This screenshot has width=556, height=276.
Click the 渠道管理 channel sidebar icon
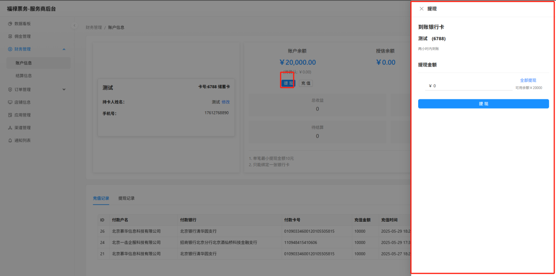(x=10, y=127)
